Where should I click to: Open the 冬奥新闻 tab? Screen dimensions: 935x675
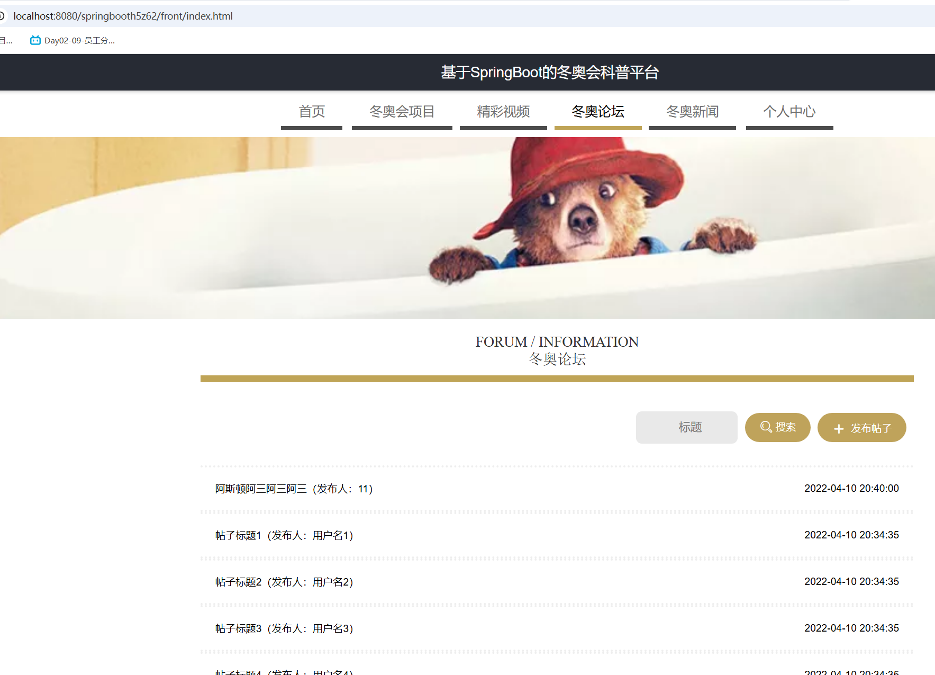click(692, 112)
